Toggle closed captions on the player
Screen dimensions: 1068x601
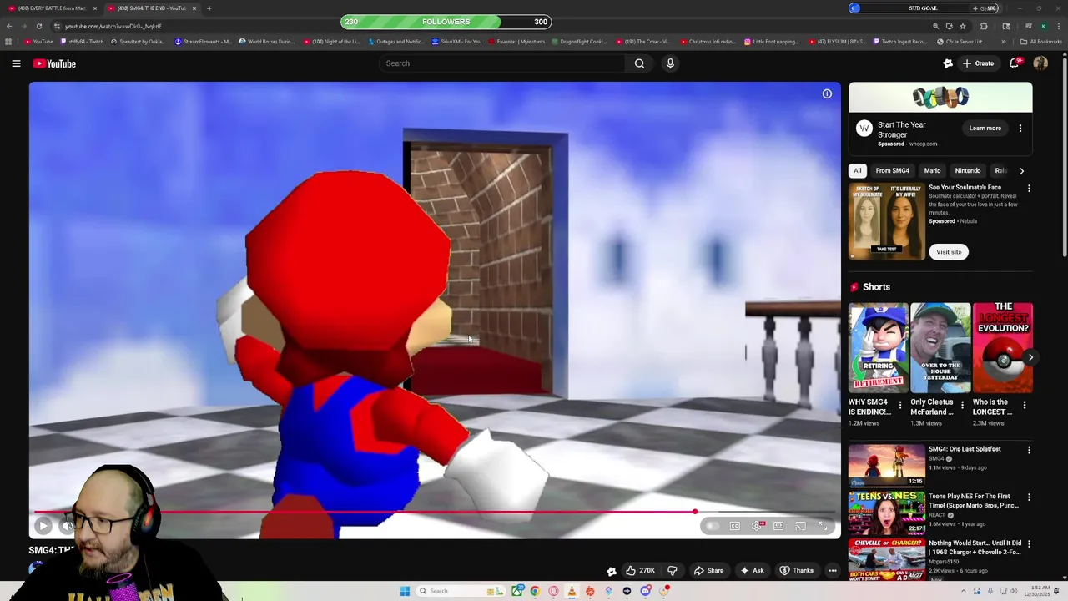735,526
